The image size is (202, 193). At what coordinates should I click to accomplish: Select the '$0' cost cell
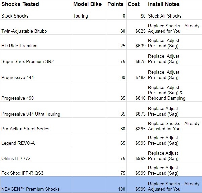click(136, 14)
